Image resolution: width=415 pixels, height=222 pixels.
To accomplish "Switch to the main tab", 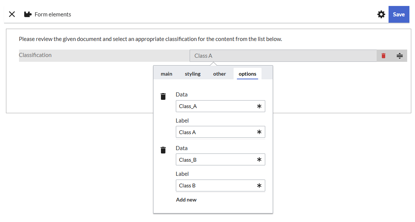I will pyautogui.click(x=167, y=74).
